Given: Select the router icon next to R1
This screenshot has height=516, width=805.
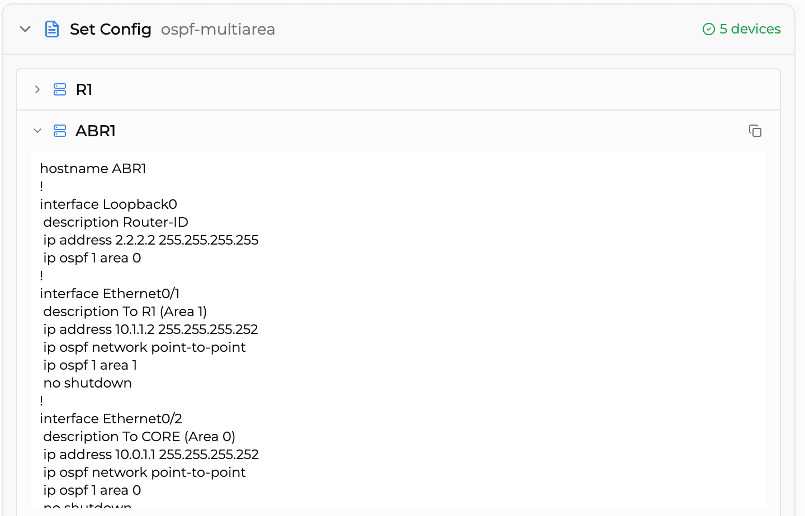Looking at the screenshot, I should point(59,89).
